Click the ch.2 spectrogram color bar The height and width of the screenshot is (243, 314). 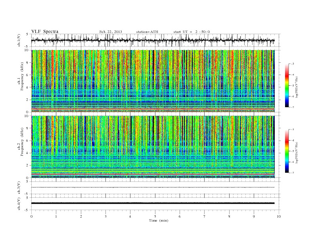coord(287,151)
